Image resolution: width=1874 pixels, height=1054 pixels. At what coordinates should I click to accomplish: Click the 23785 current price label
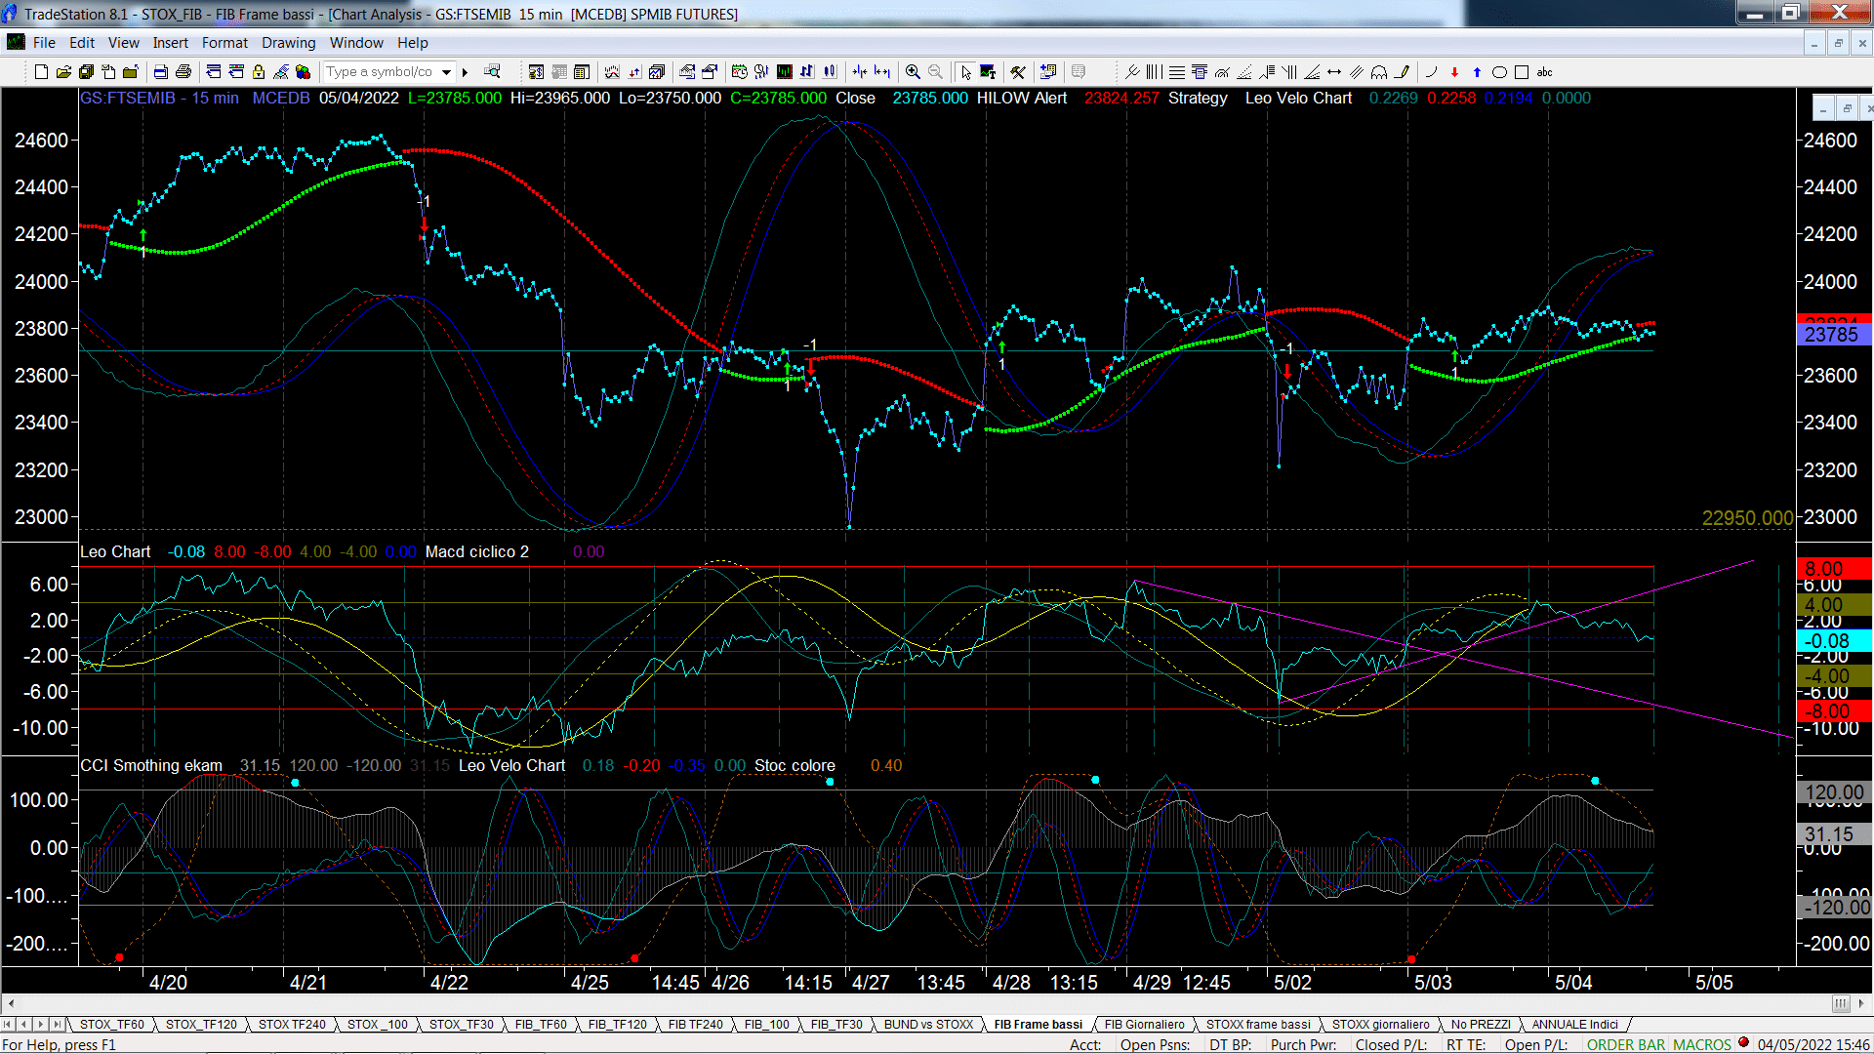point(1833,335)
